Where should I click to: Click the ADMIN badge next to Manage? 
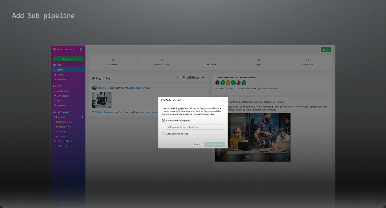(66, 112)
